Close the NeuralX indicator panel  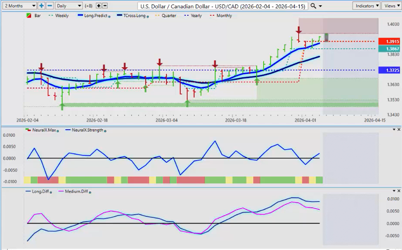click(398, 130)
